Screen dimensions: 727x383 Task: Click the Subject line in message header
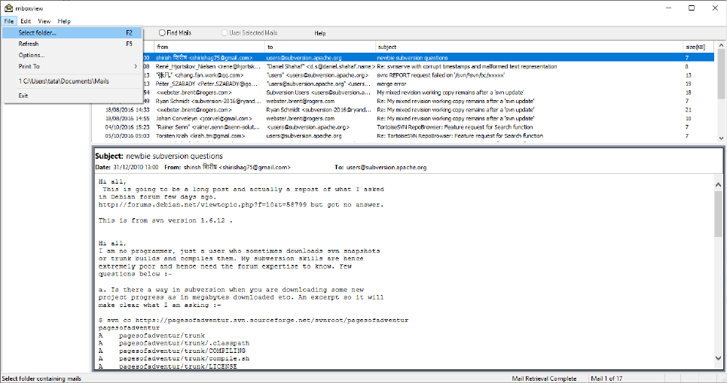(x=159, y=156)
